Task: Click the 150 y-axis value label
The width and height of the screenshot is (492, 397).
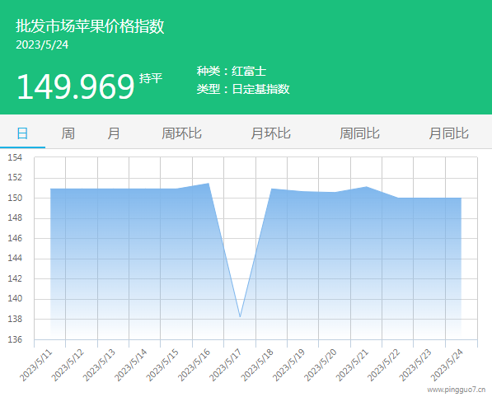Action: point(15,198)
